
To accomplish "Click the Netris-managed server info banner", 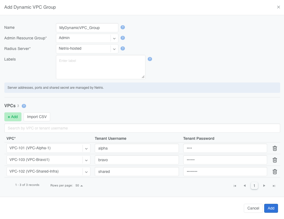I will (142, 88).
